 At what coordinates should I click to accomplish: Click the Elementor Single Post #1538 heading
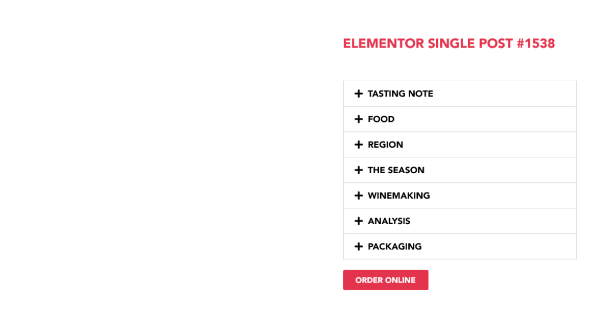tap(449, 44)
